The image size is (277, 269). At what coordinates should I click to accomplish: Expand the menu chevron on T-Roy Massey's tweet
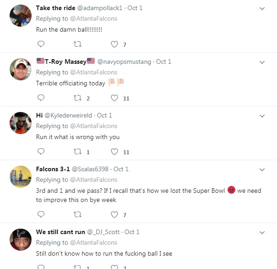[262, 62]
